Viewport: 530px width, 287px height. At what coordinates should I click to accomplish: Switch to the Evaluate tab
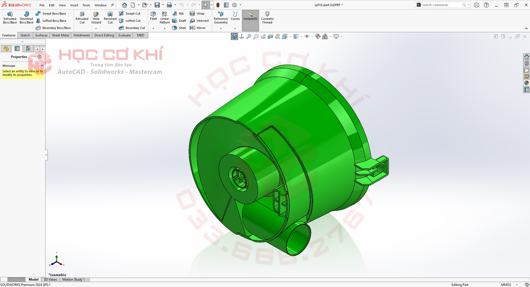pos(125,35)
